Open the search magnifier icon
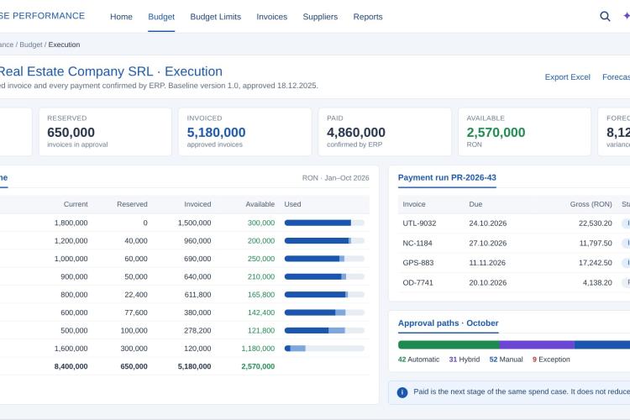This screenshot has height=420, width=630. (605, 17)
